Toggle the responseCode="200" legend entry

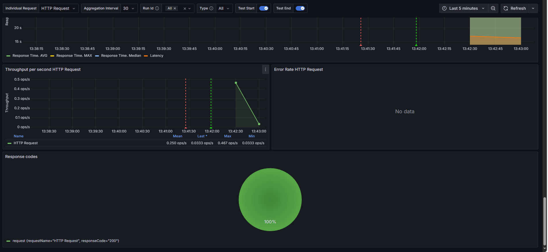[66, 241]
